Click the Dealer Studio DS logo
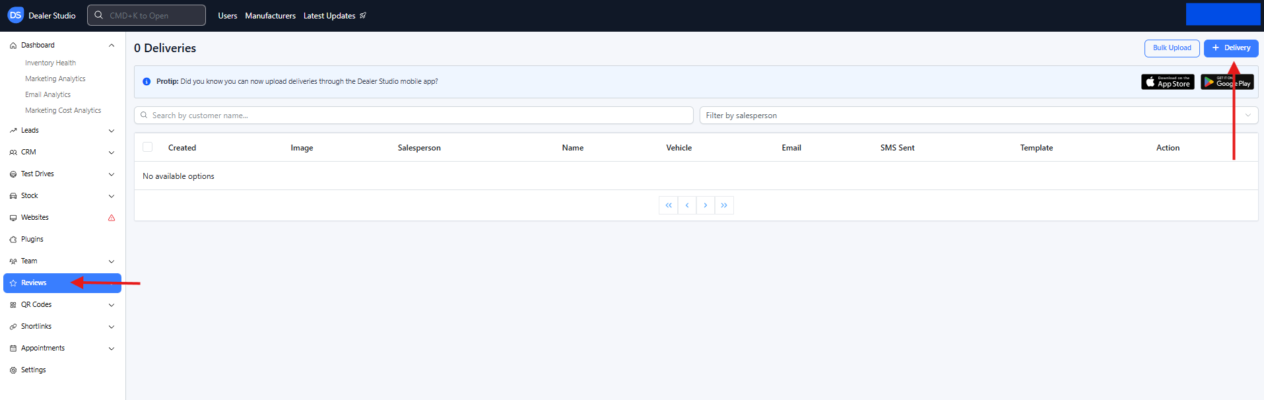 15,15
